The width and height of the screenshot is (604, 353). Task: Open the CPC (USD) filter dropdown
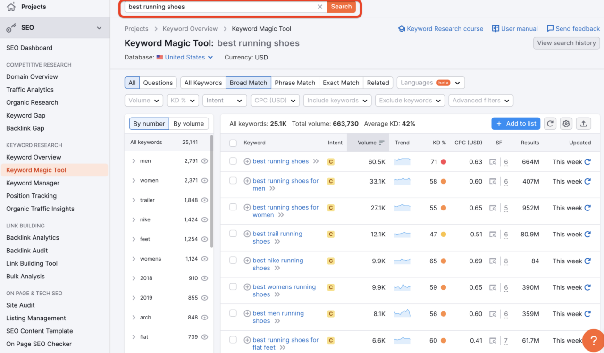(275, 101)
